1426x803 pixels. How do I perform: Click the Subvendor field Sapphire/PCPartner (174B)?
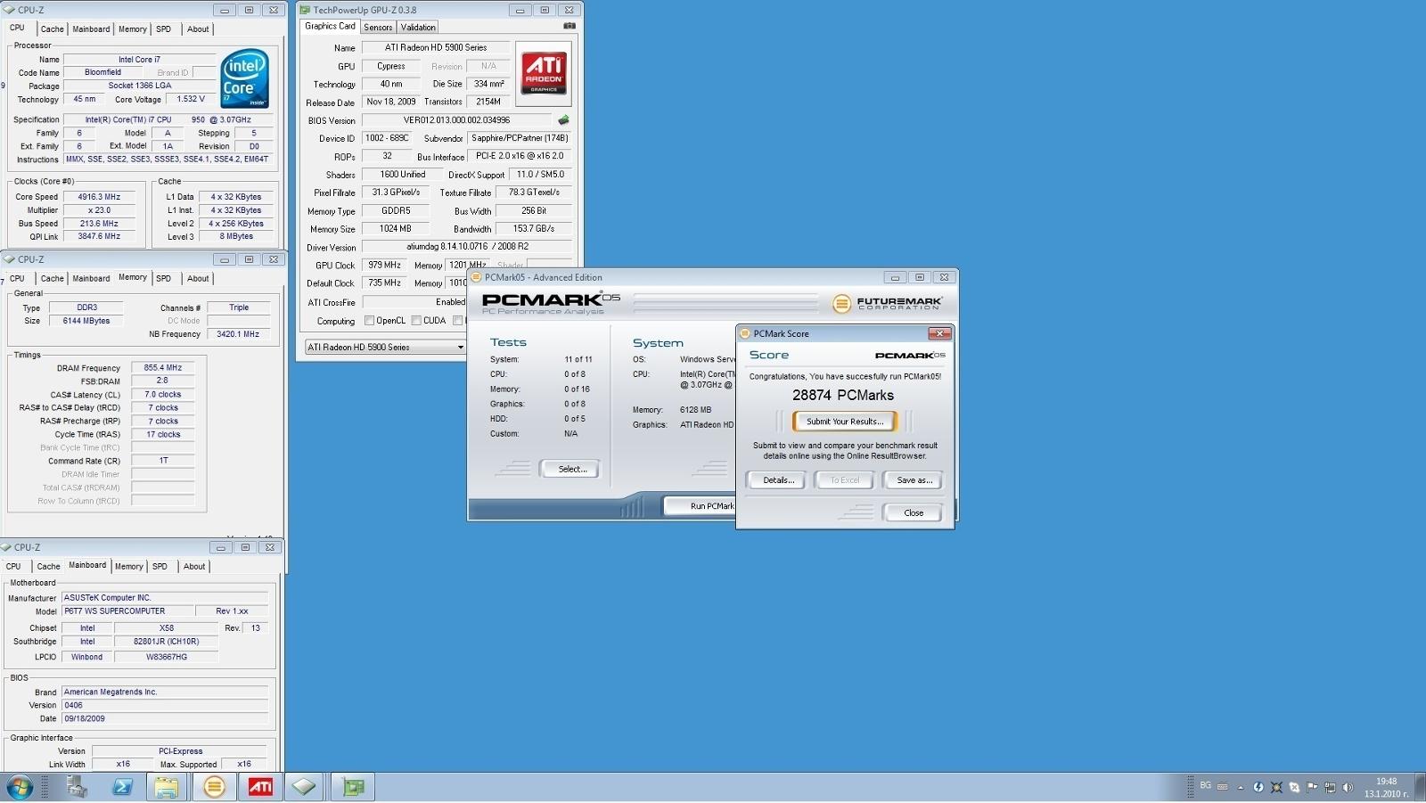click(519, 138)
